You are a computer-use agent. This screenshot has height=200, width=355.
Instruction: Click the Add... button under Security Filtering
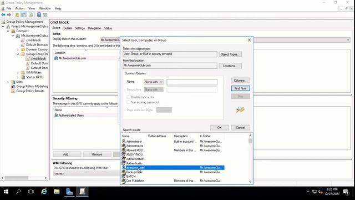click(67, 154)
